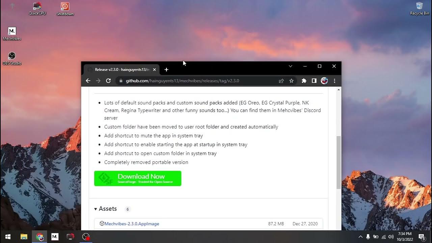
Task: Collapse the Assets section
Action: point(106,209)
